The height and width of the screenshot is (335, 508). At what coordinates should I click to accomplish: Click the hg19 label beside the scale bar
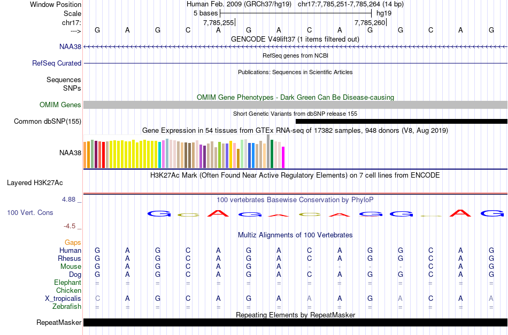[x=384, y=13]
